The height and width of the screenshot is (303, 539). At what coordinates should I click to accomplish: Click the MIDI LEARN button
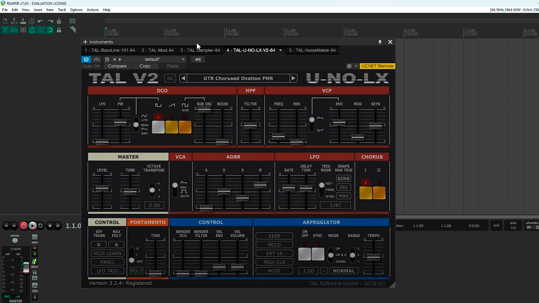point(107,253)
